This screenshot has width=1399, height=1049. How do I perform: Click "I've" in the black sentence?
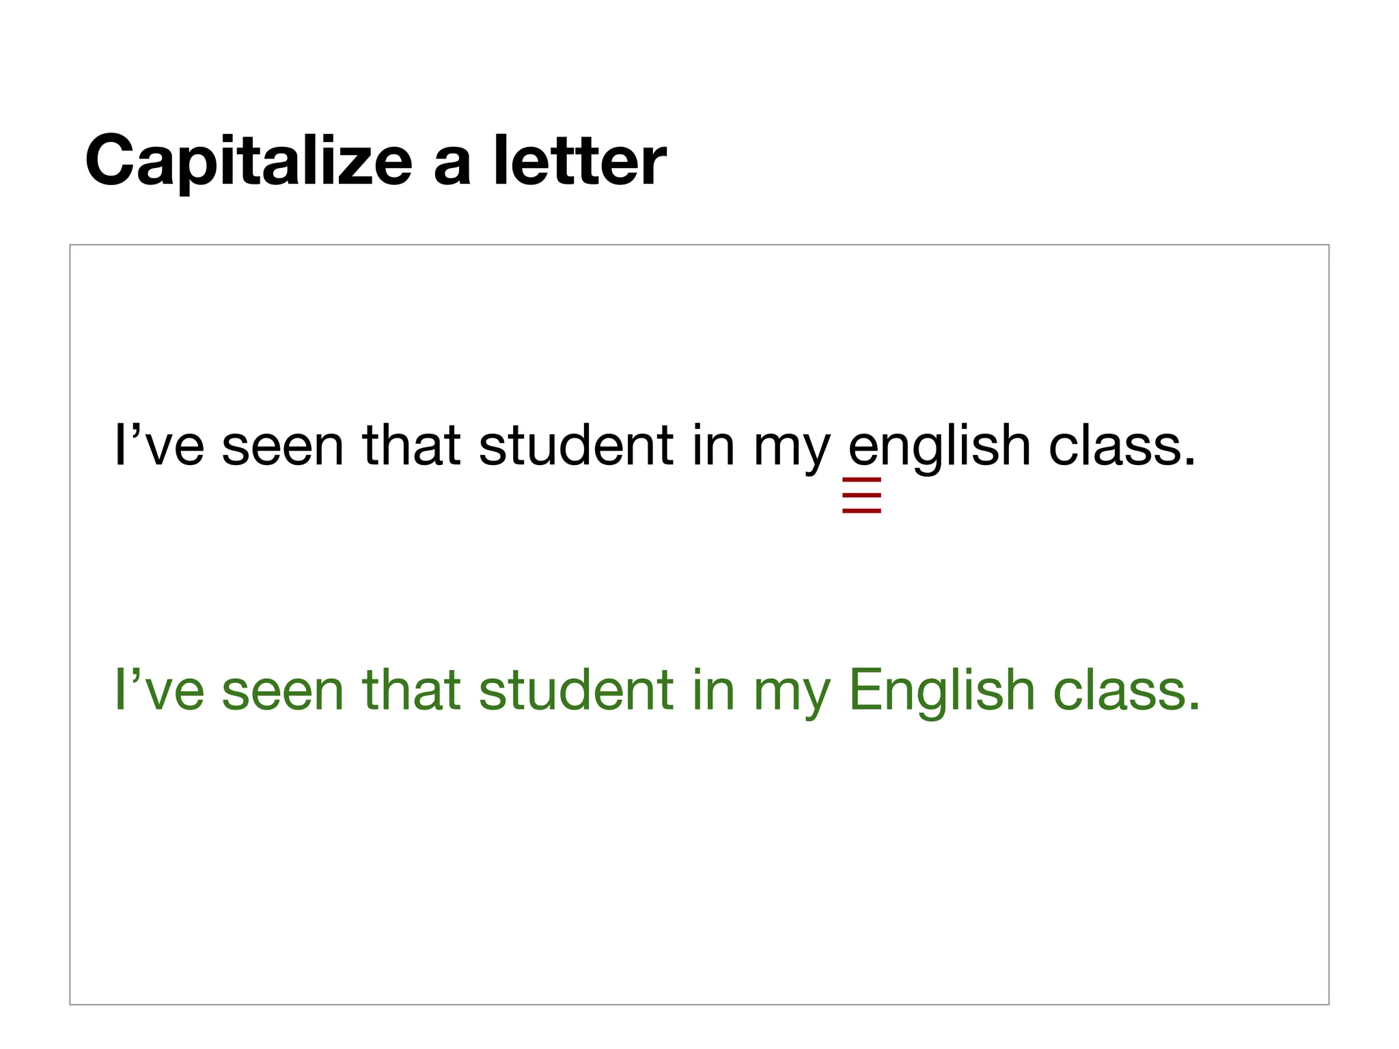tap(159, 447)
